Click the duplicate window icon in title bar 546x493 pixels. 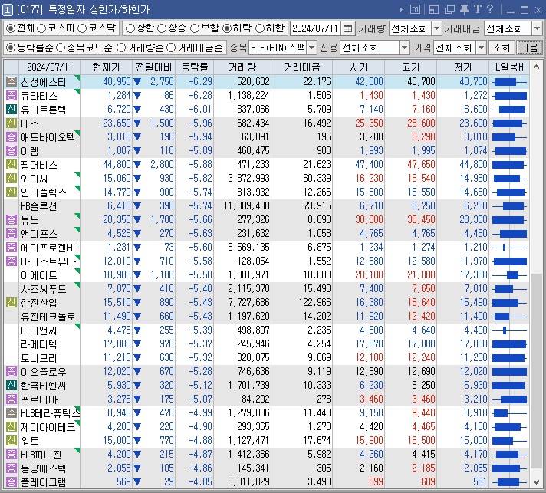(x=449, y=9)
